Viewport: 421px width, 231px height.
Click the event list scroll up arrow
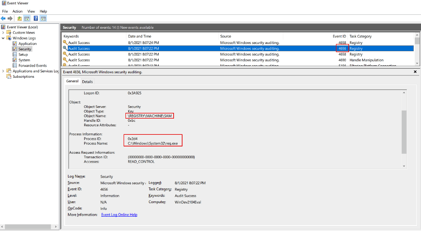417,35
